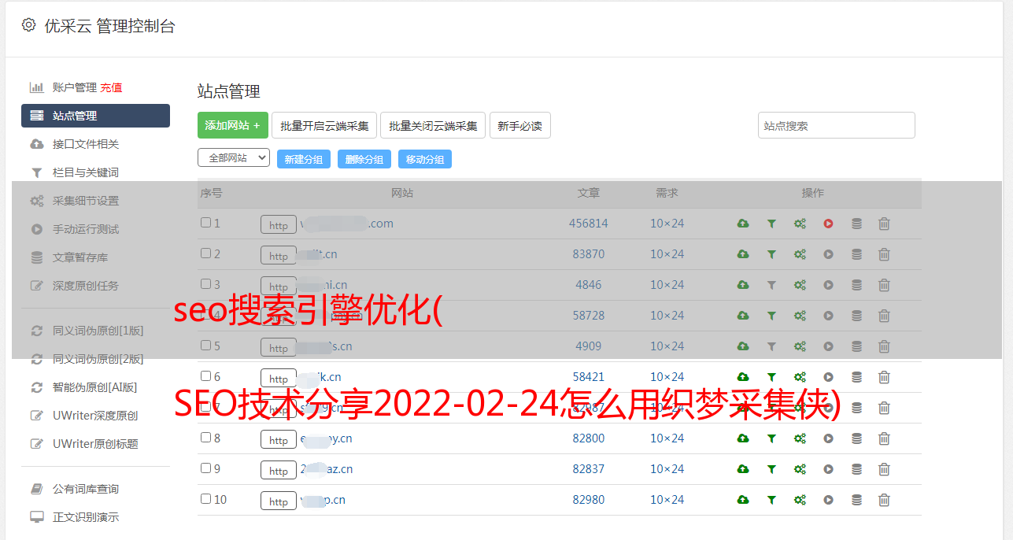Open http protocol selector in row 10
1013x540 pixels.
point(279,501)
